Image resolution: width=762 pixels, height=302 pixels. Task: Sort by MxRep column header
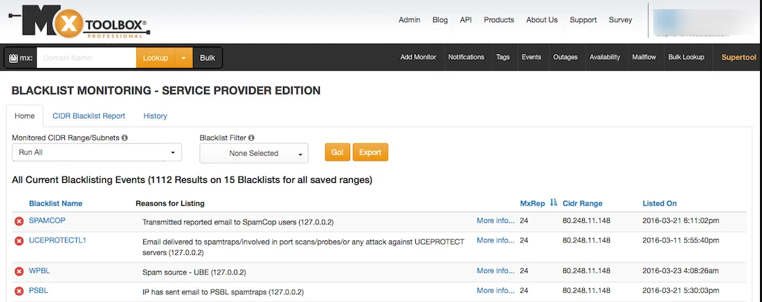(532, 203)
